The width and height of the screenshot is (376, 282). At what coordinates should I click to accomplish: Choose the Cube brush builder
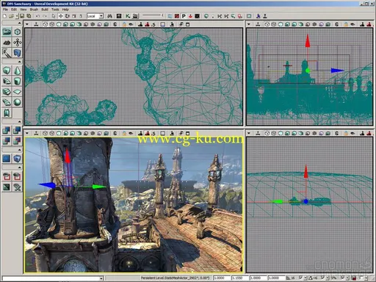tap(7, 70)
